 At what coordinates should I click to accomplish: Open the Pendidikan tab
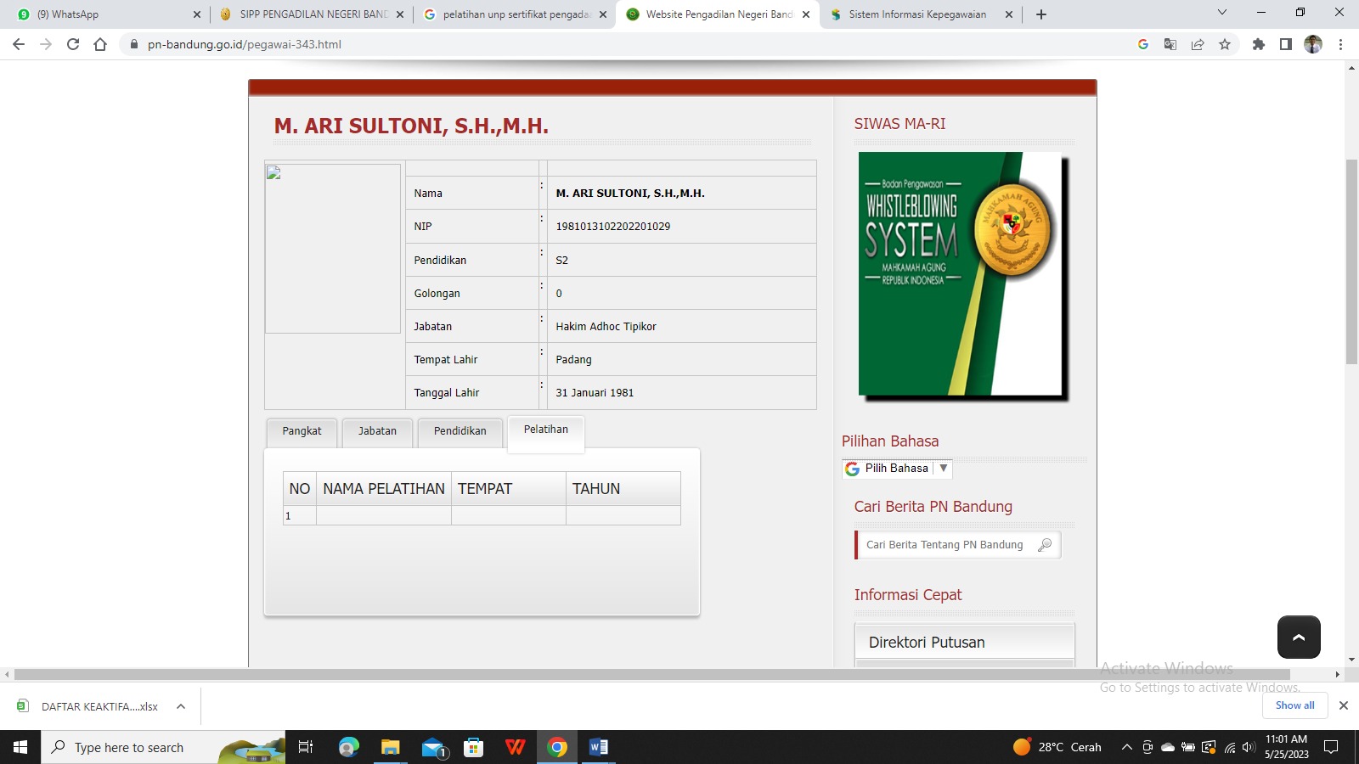460,431
